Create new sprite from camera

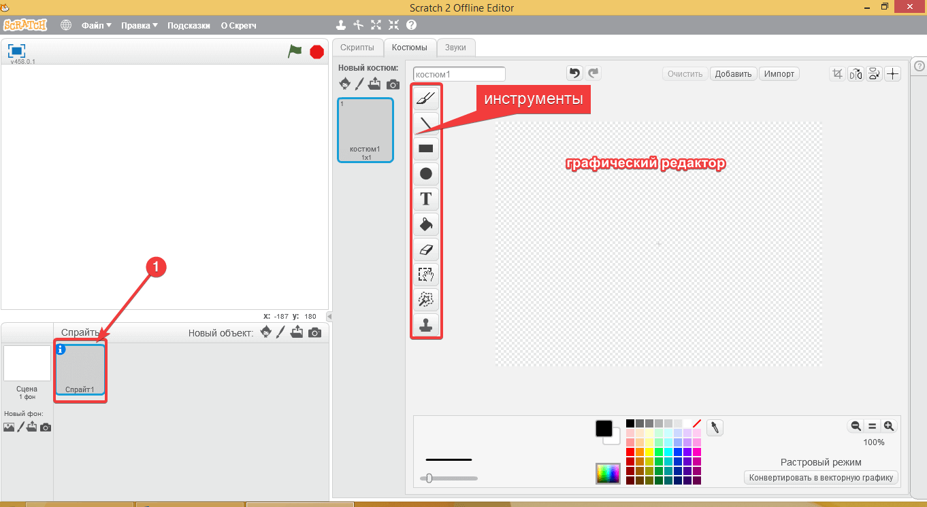[314, 332]
